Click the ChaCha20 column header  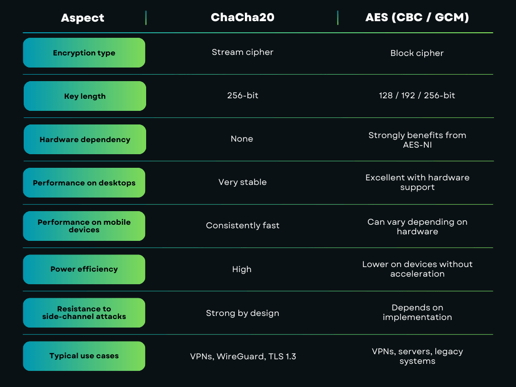click(x=242, y=17)
